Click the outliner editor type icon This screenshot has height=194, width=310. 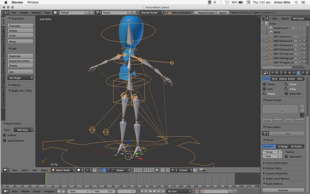(265, 18)
